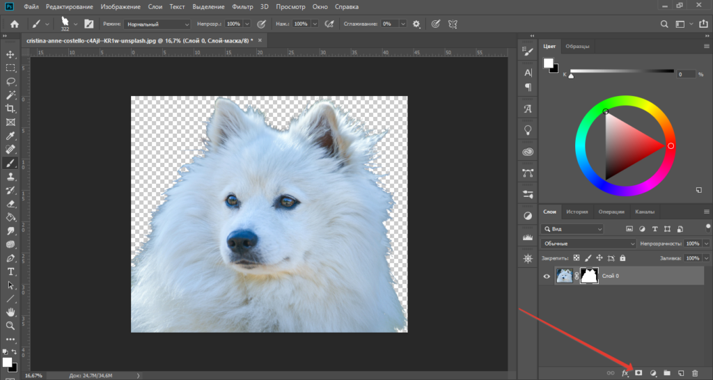This screenshot has height=380, width=713.
Task: Open the Непрозрачность opacity dropdown arrow
Action: (706, 244)
